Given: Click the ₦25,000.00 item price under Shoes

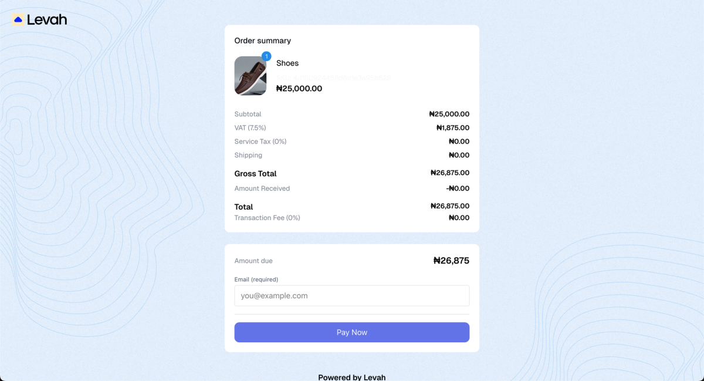Looking at the screenshot, I should pos(299,89).
